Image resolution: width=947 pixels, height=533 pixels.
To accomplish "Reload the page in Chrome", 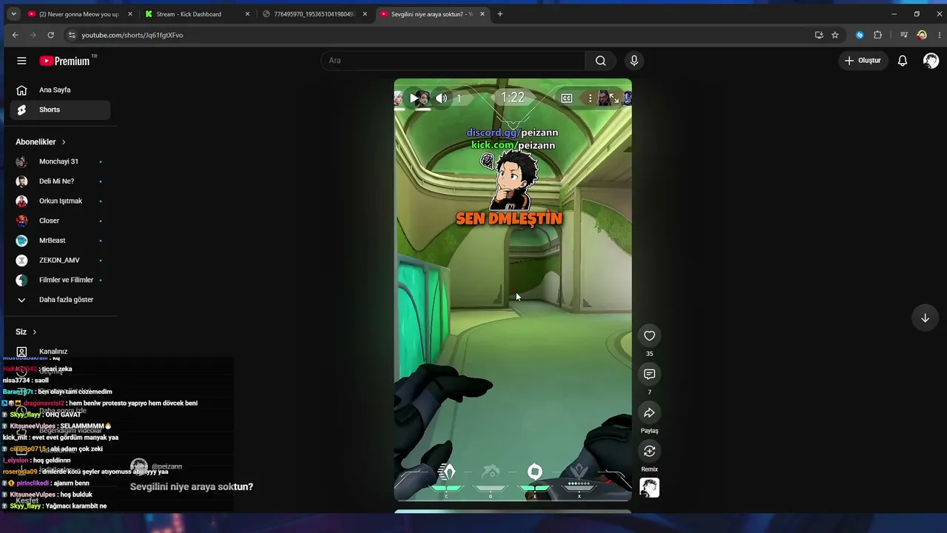I will click(x=50, y=35).
